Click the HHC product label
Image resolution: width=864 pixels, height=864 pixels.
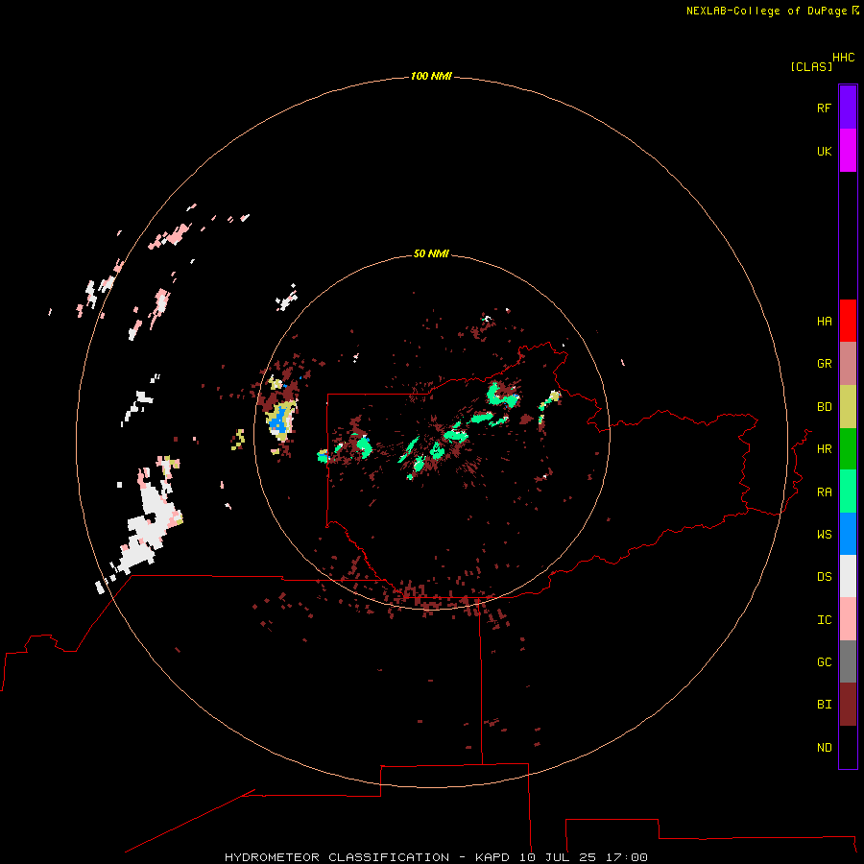pyautogui.click(x=843, y=58)
